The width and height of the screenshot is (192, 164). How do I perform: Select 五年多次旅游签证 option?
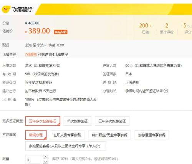(x=43, y=121)
